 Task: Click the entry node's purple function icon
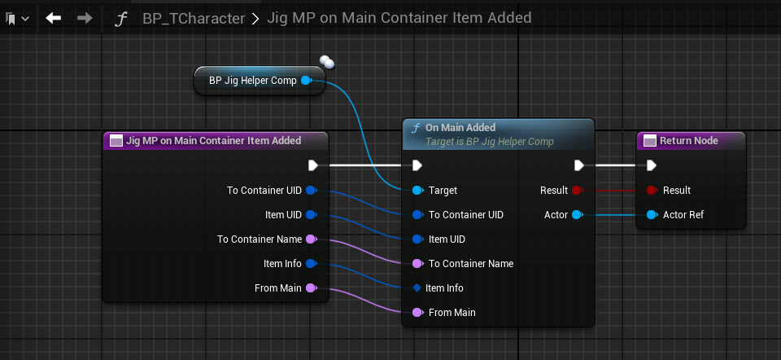coord(116,141)
